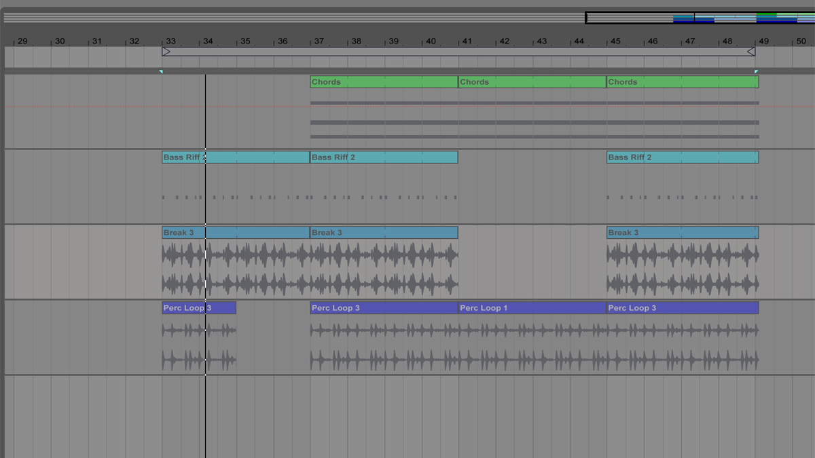
Task: Click the insert marker line at bar 34
Action: point(205,265)
